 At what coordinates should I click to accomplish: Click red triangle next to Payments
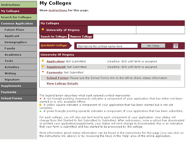tap(43, 72)
